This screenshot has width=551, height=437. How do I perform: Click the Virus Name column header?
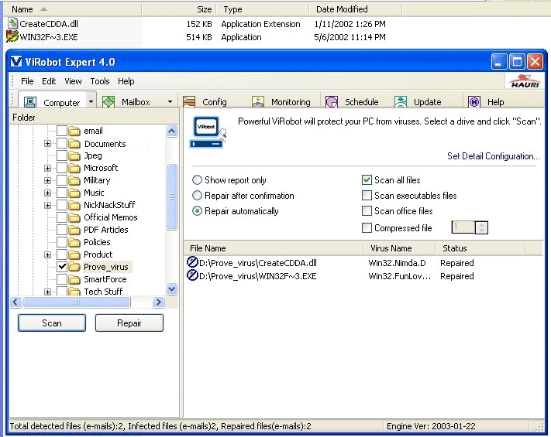click(x=391, y=248)
